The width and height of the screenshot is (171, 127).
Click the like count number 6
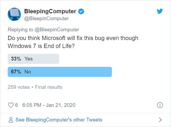coord(16,105)
